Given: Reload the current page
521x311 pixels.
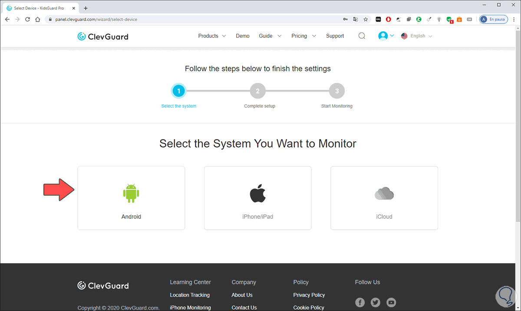Looking at the screenshot, I should coord(28,20).
